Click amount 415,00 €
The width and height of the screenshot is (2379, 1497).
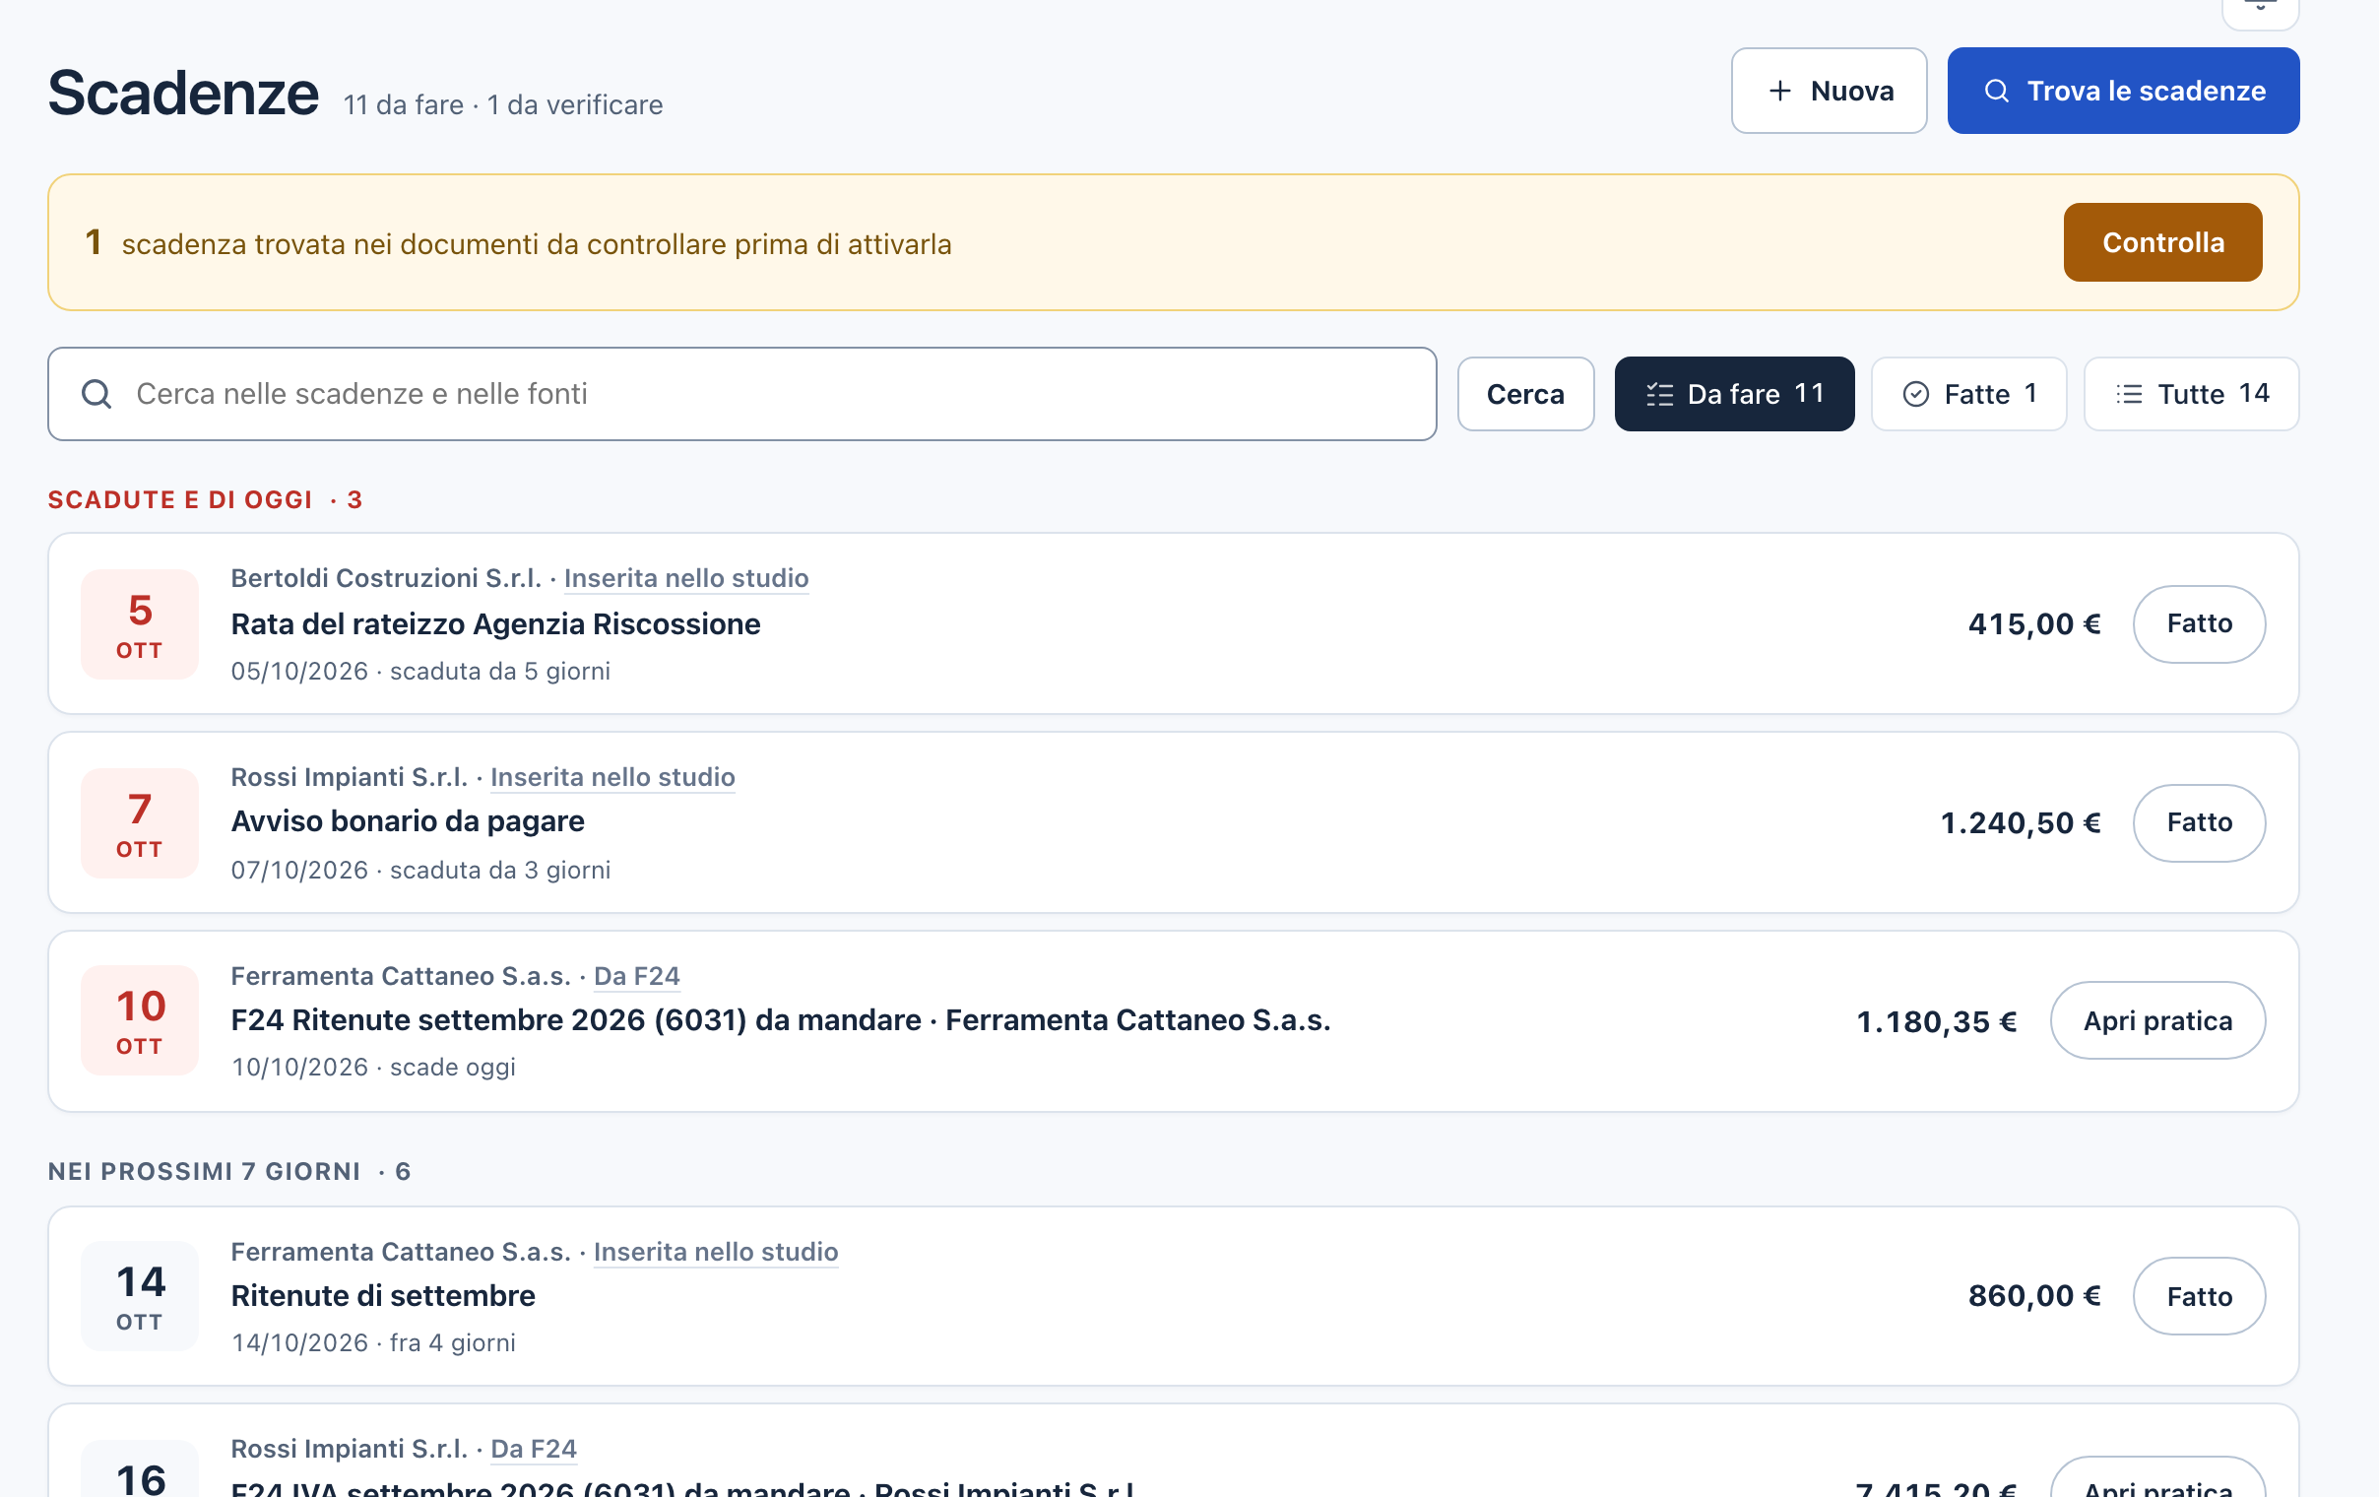coord(2033,624)
